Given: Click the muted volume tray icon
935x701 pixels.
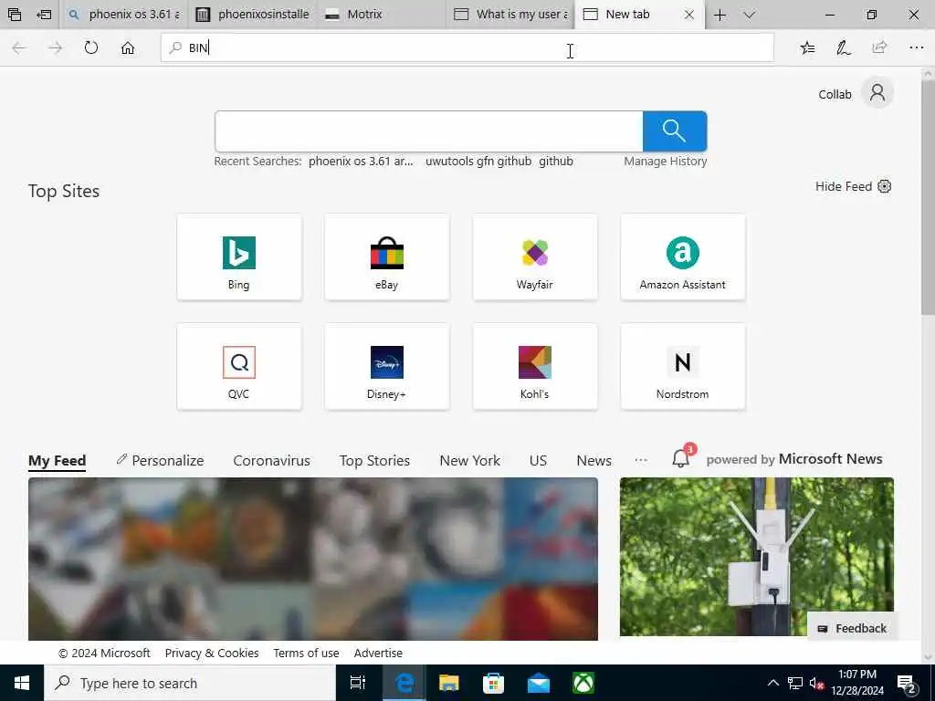Looking at the screenshot, I should [816, 683].
